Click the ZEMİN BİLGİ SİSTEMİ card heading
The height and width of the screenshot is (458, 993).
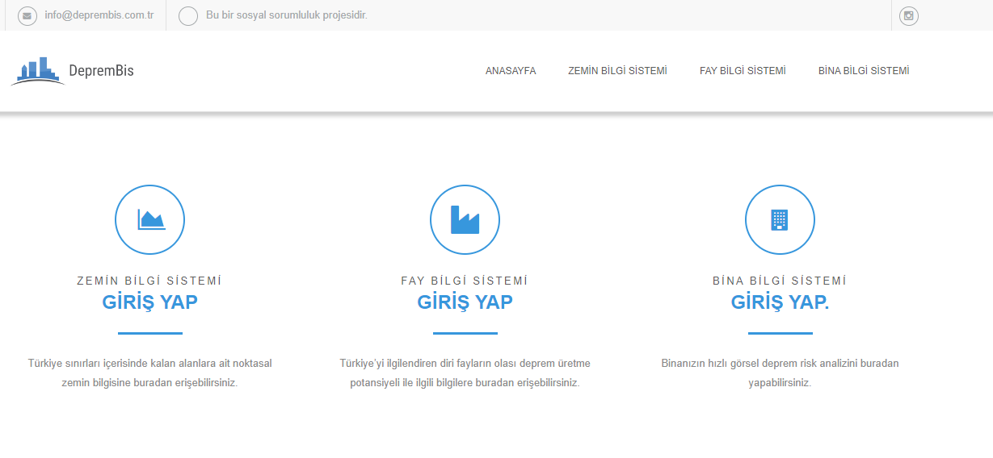click(149, 281)
